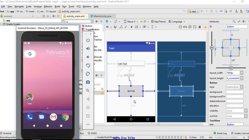This screenshot has width=249, height=140.
Task: Click emulator toolbar Back triangle icon
Action: tap(88, 99)
